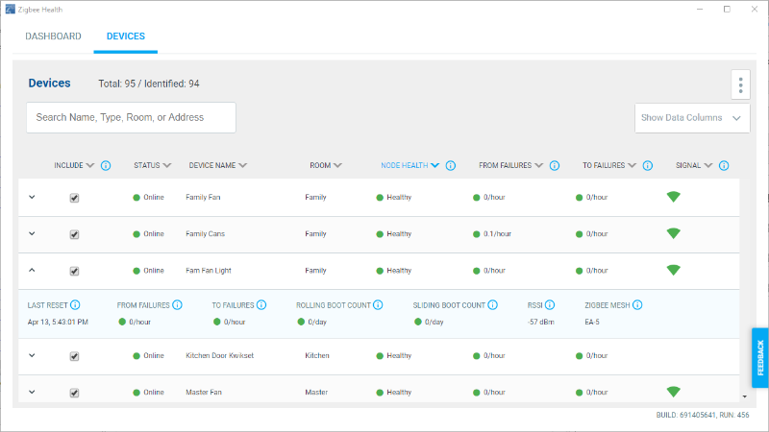Image resolution: width=769 pixels, height=432 pixels.
Task: Click Healthy status for Family Fan
Action: (394, 198)
